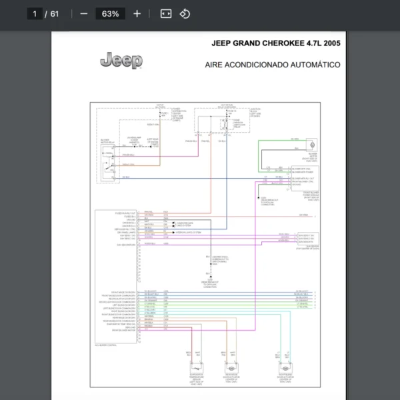400x400 pixels.
Task: Click the zoom out minus button
Action: [83, 14]
